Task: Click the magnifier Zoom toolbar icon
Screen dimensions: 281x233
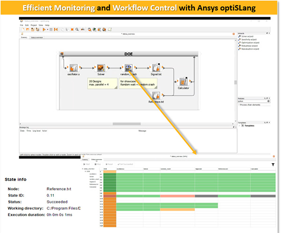Action: [x=77, y=29]
